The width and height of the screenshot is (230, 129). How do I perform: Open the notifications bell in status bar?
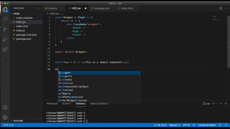pos(226,125)
